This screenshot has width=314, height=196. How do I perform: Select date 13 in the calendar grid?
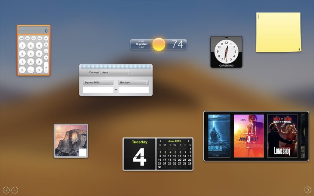180,156
